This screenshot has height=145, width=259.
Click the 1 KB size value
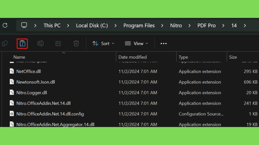(x=253, y=114)
